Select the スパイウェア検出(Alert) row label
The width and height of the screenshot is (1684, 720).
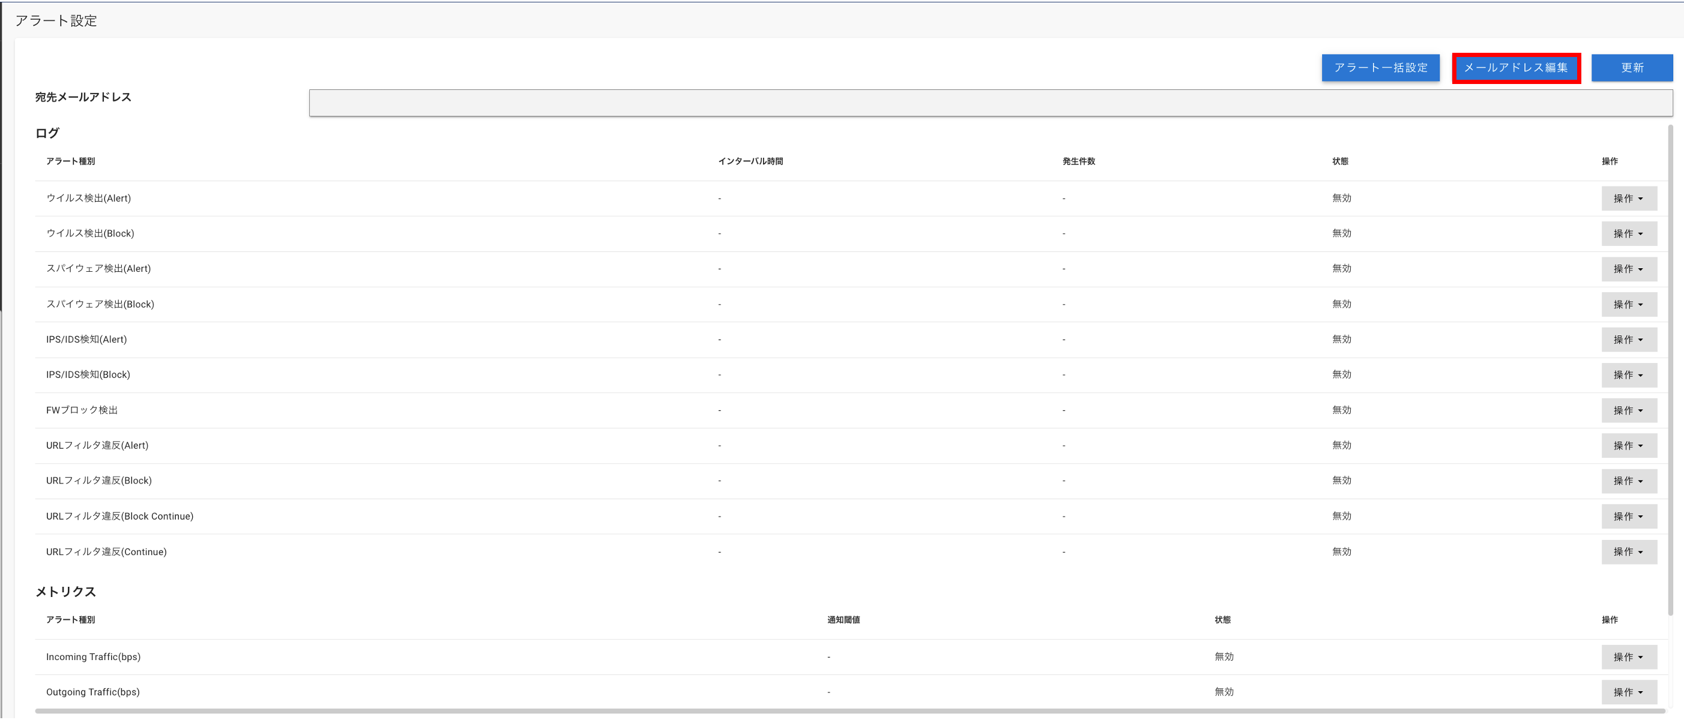point(98,269)
